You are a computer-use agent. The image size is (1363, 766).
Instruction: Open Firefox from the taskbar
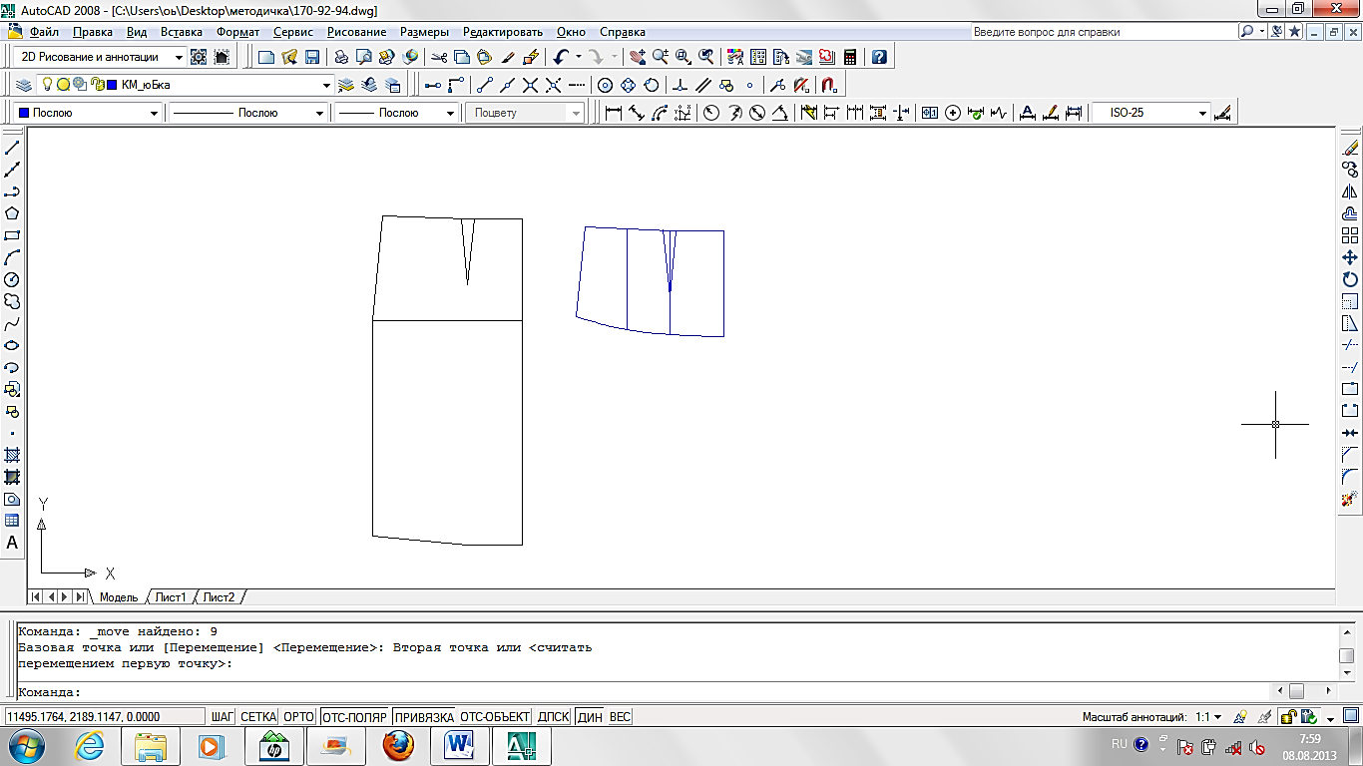point(397,745)
